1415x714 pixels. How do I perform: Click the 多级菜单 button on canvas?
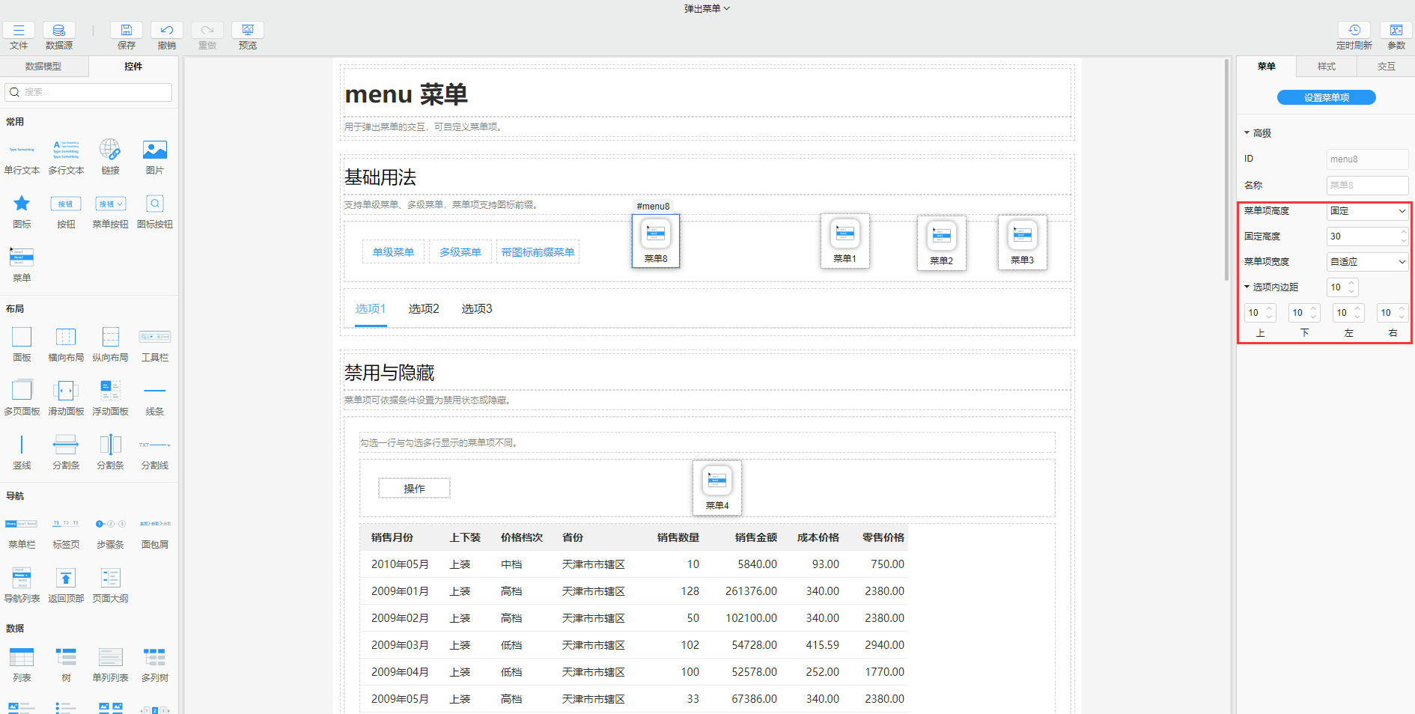pos(460,252)
